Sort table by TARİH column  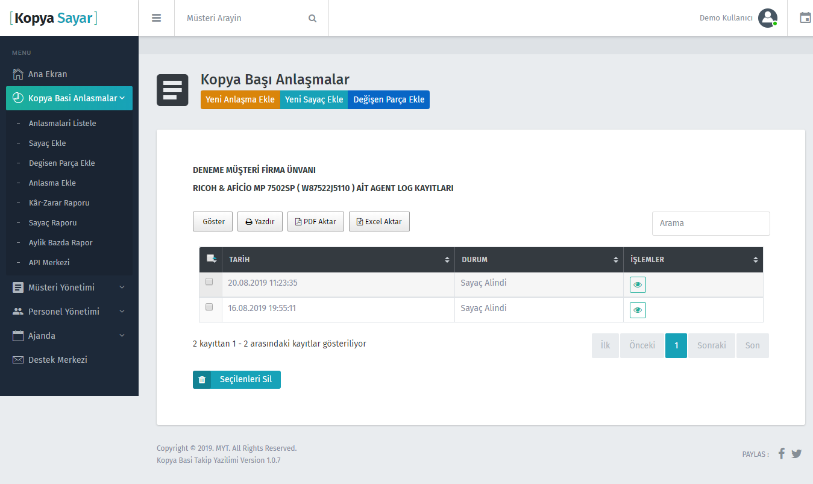pos(337,260)
